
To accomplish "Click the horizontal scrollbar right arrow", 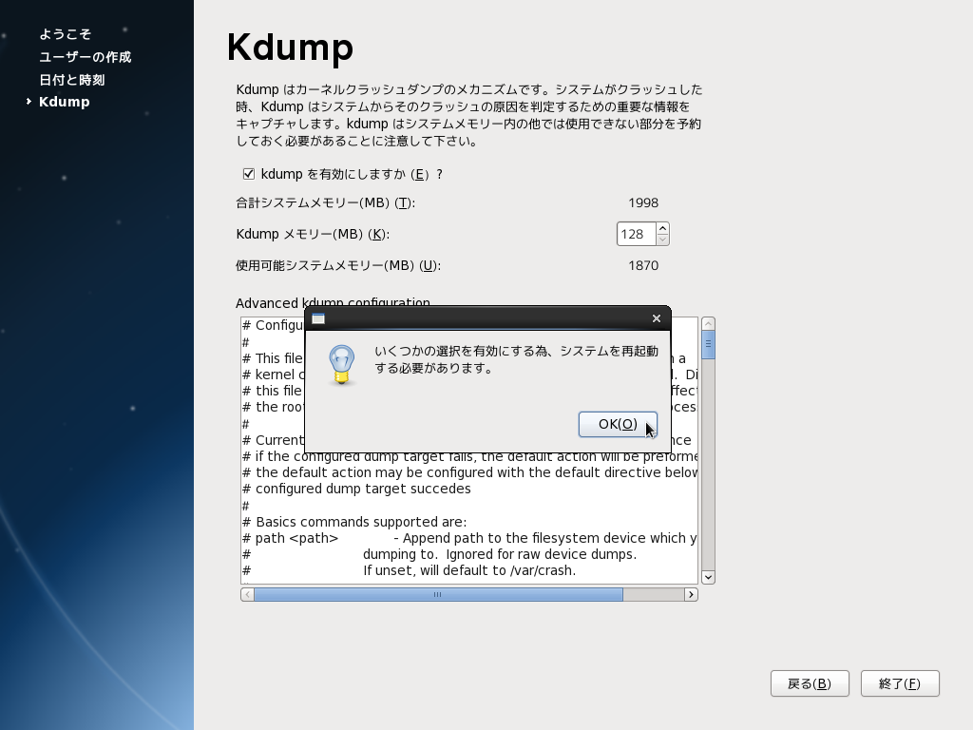I will click(691, 594).
